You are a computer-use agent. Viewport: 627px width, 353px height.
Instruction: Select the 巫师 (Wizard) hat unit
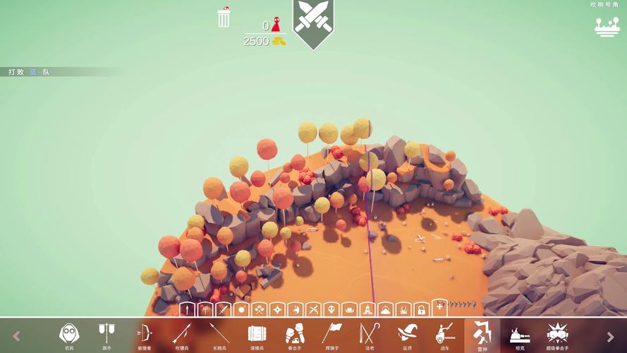pyautogui.click(x=407, y=334)
